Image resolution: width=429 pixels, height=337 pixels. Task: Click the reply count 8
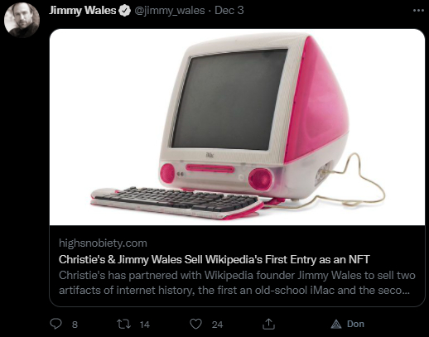click(75, 325)
